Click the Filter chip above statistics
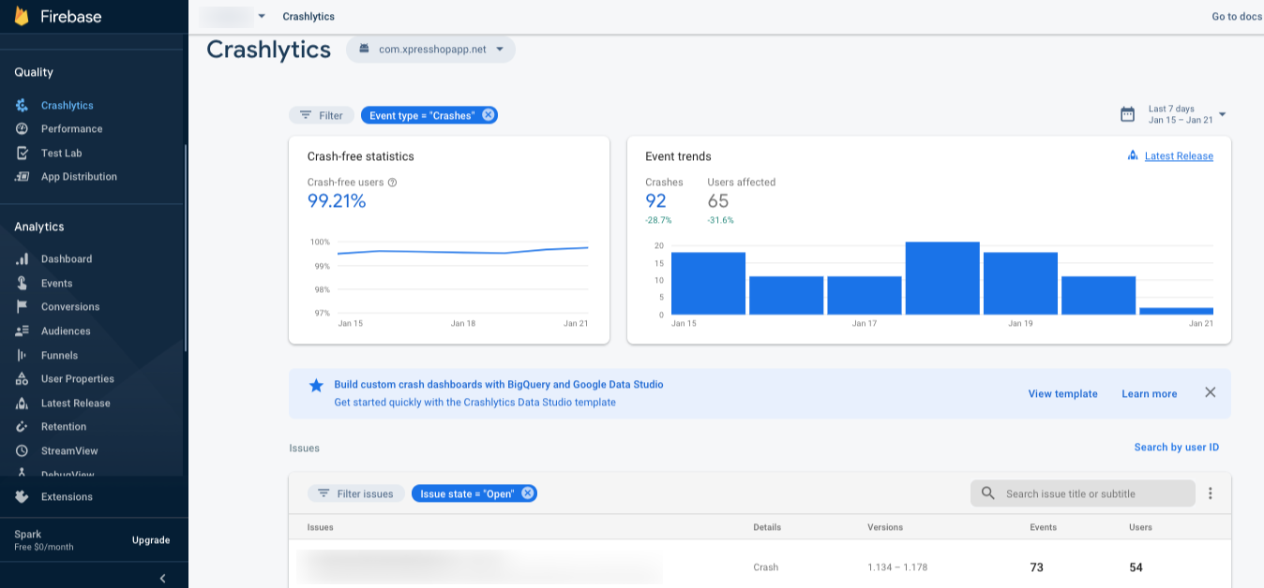 coord(321,115)
